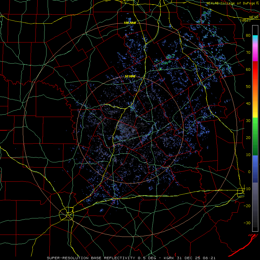260x260 pixels.
Task: Click the -10 value on the color scale
Action: click(247, 189)
